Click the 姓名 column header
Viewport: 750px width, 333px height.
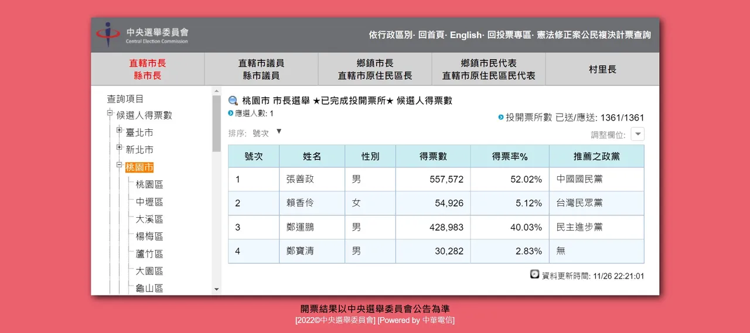pyautogui.click(x=312, y=156)
